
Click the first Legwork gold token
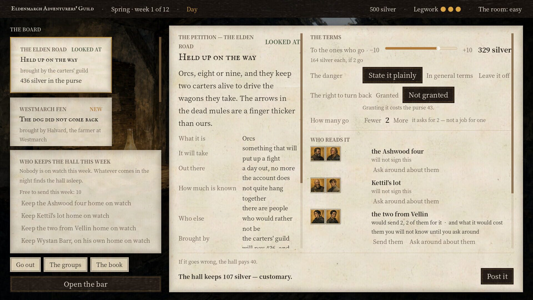(443, 9)
